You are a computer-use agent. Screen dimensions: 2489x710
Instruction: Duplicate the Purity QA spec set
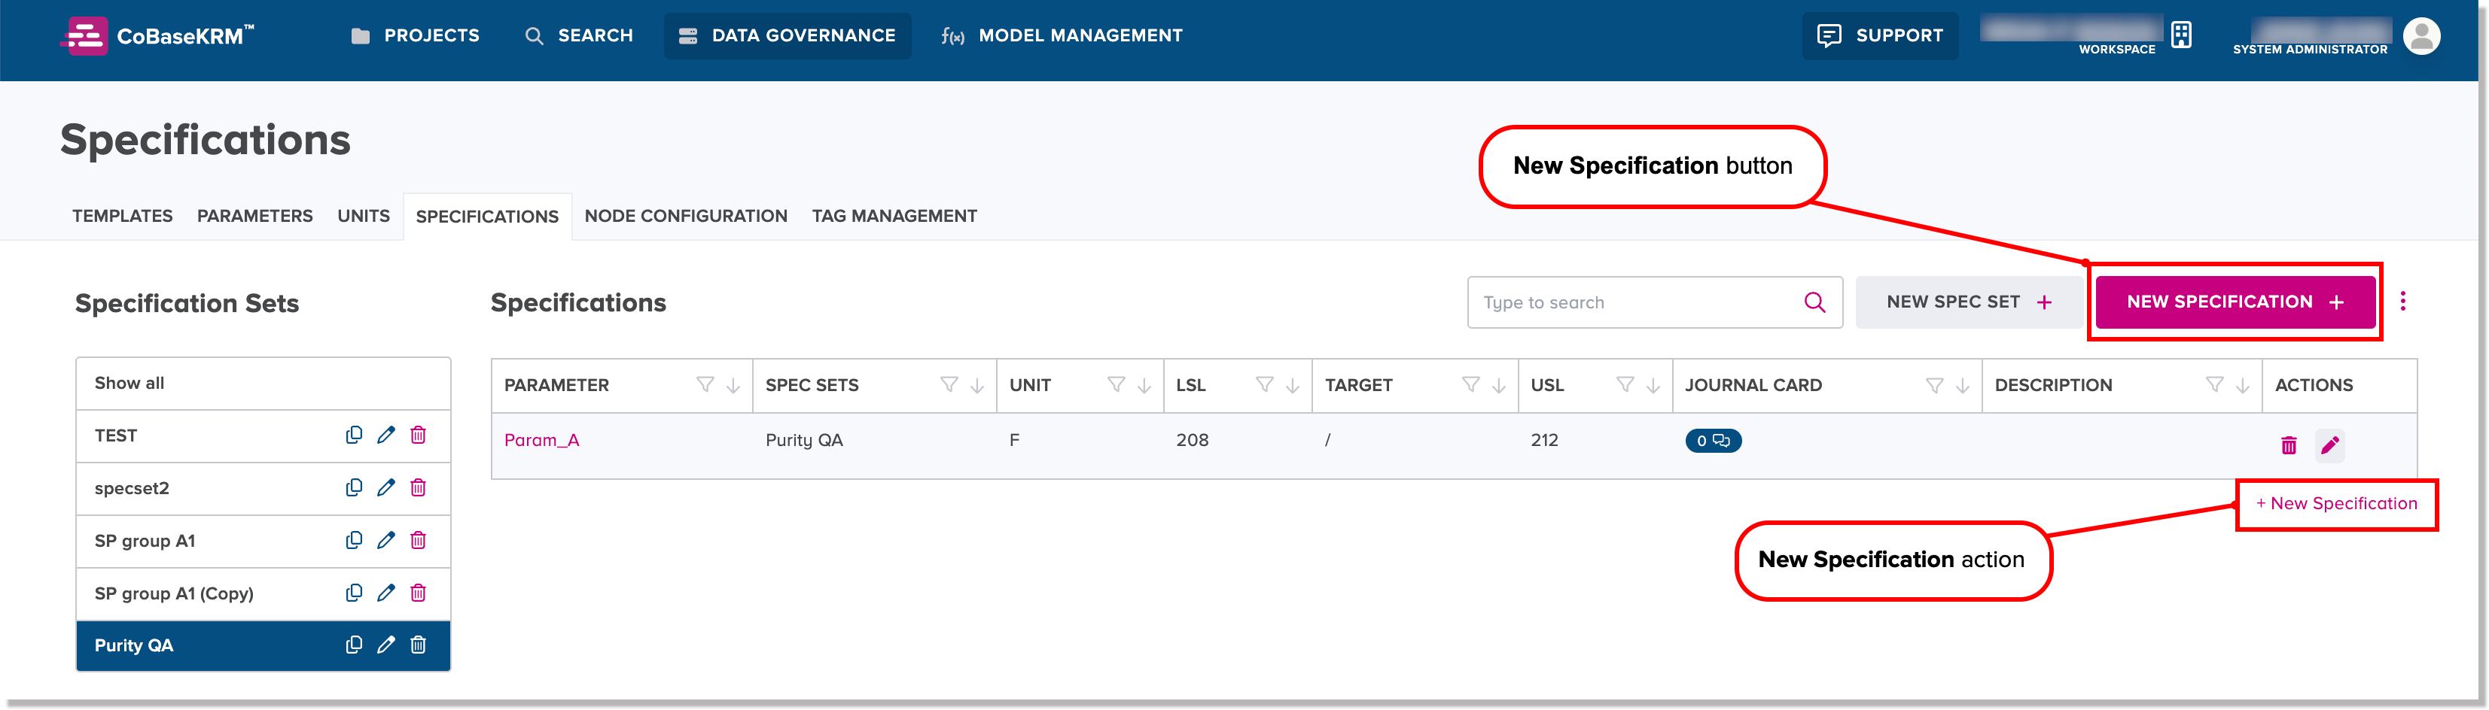(x=355, y=645)
